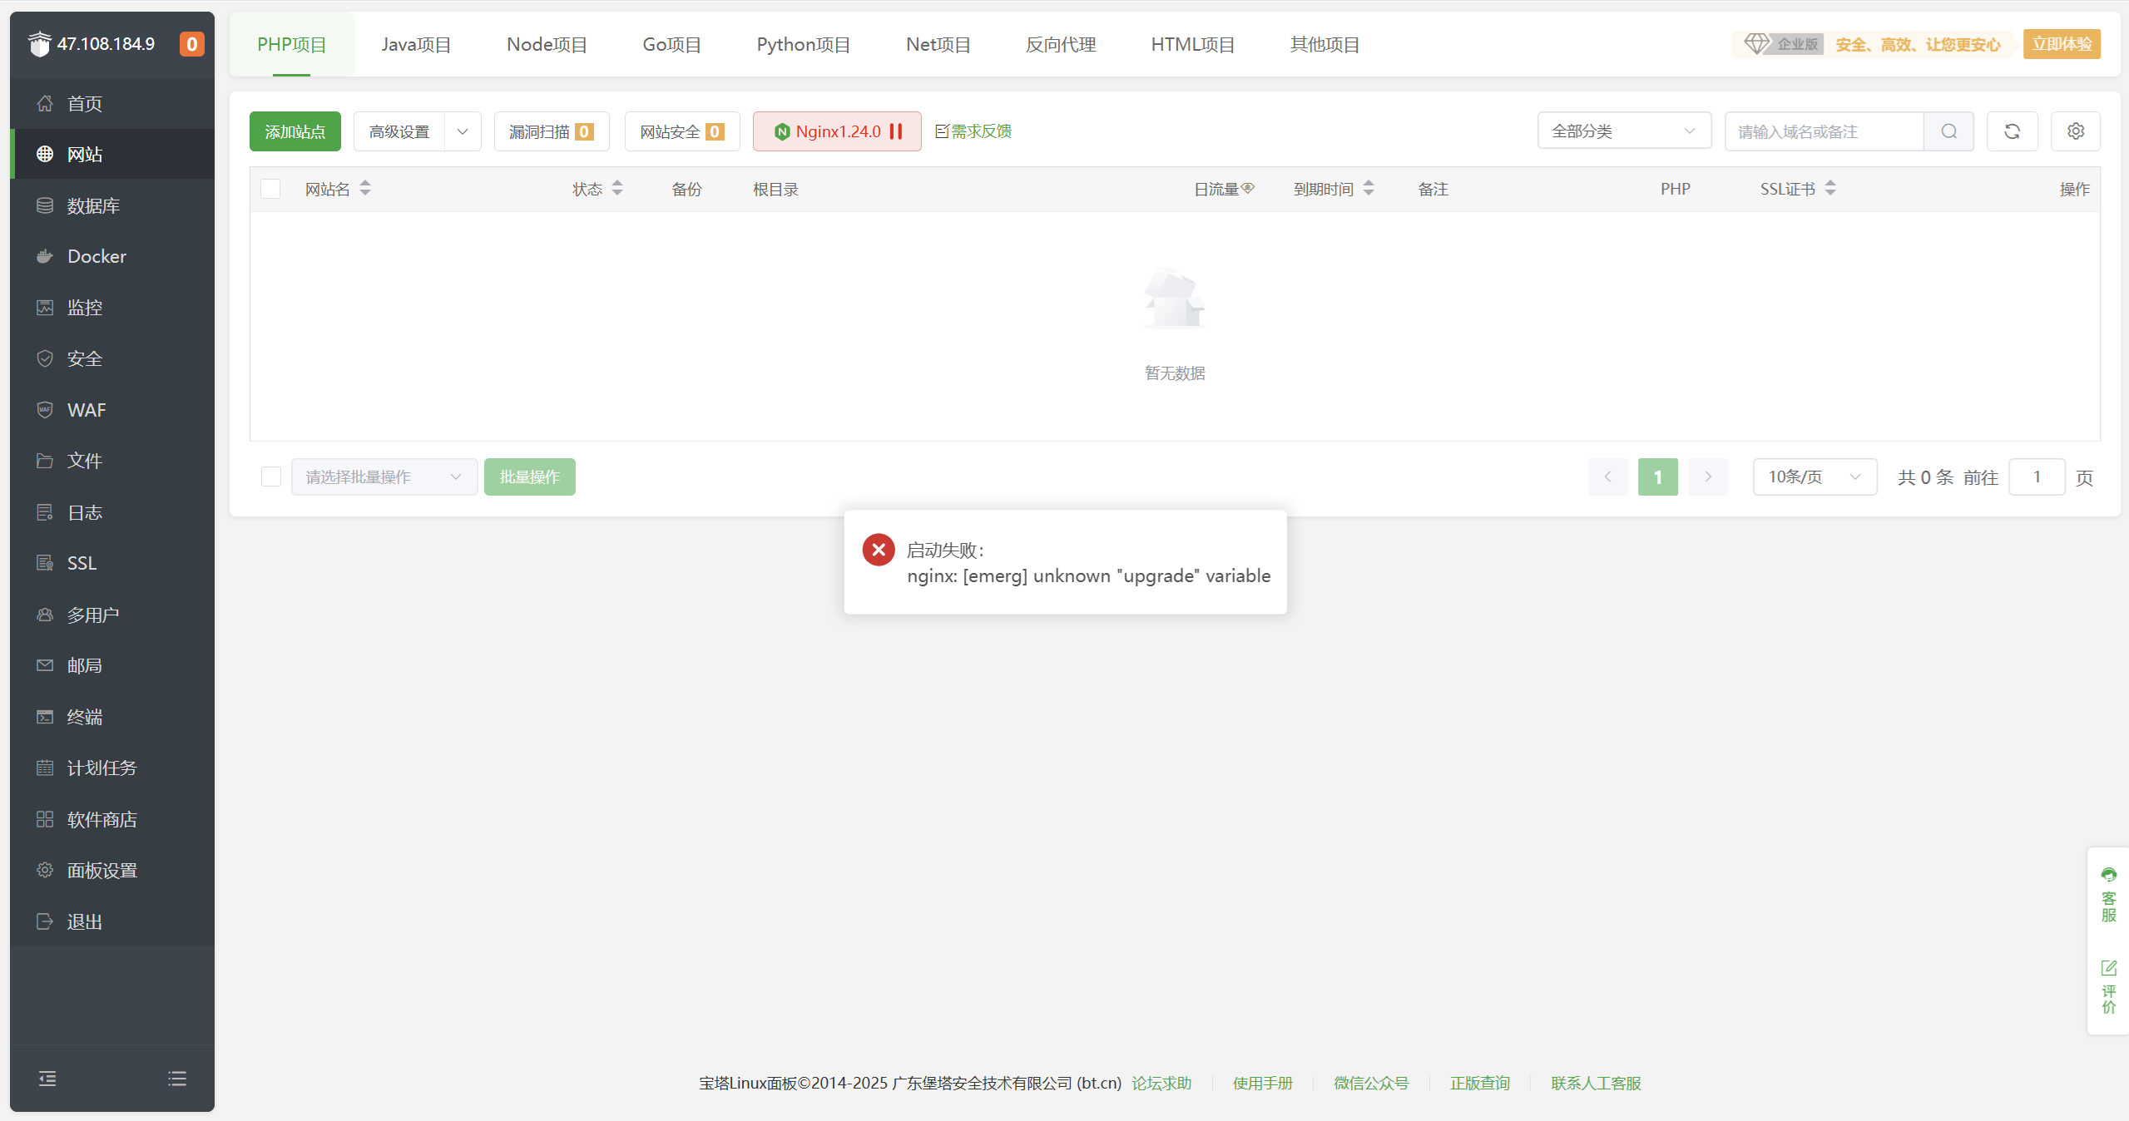
Task: Click the 添加站点 button
Action: [x=295, y=131]
